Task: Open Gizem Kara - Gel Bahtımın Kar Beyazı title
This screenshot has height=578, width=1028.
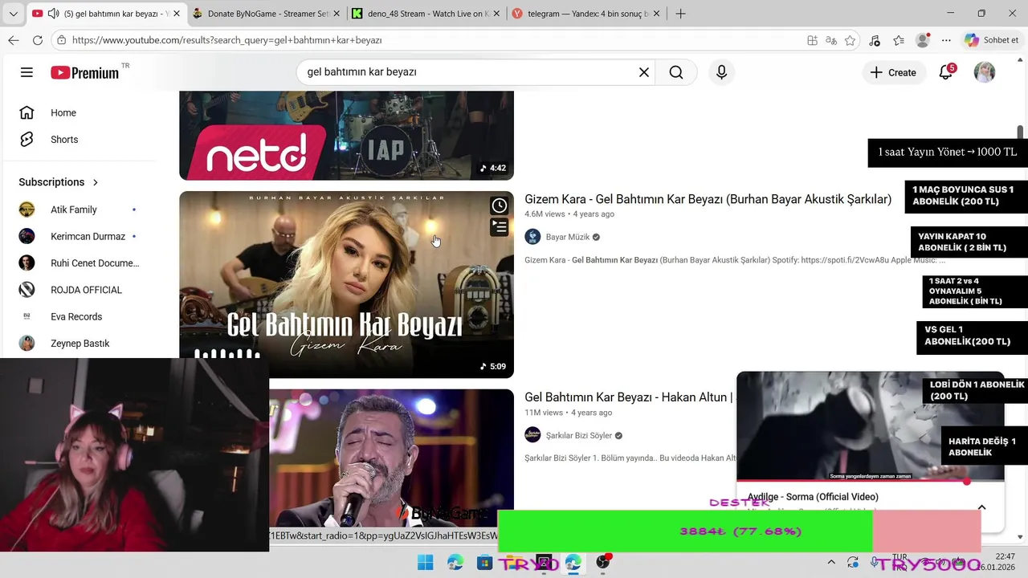Action: click(x=708, y=199)
